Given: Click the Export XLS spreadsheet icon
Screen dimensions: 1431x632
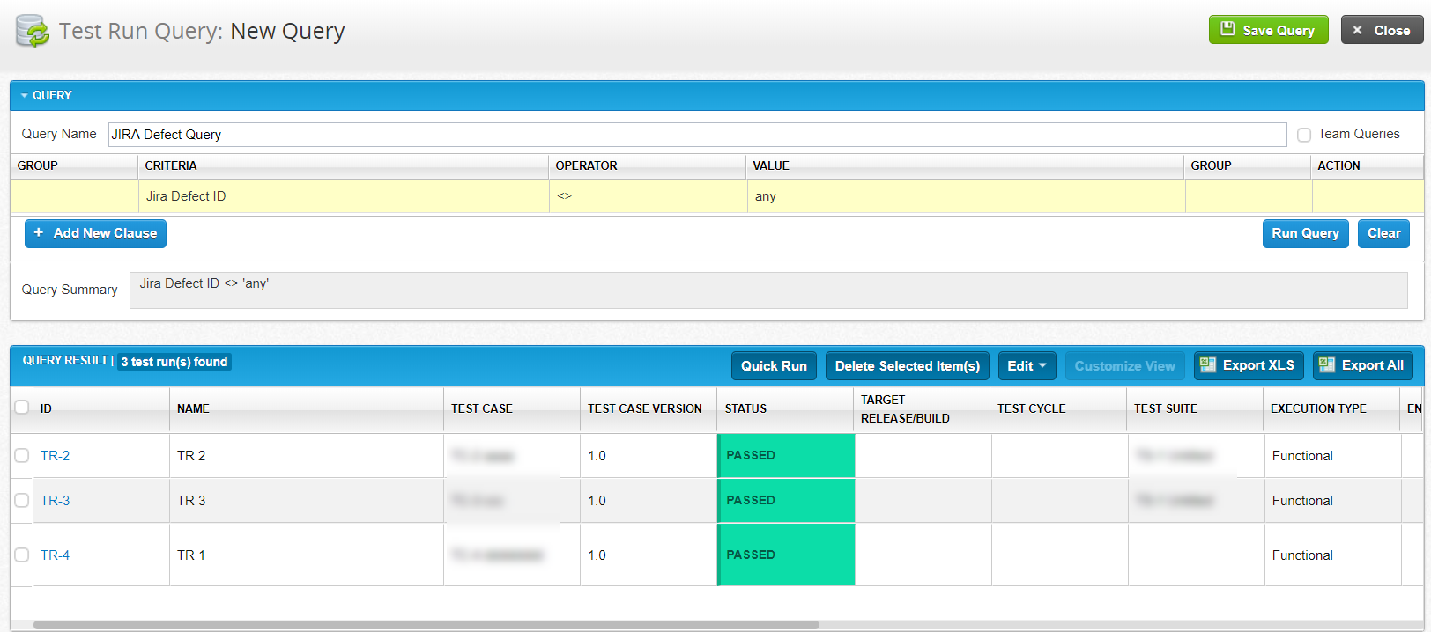Looking at the screenshot, I should 1208,365.
